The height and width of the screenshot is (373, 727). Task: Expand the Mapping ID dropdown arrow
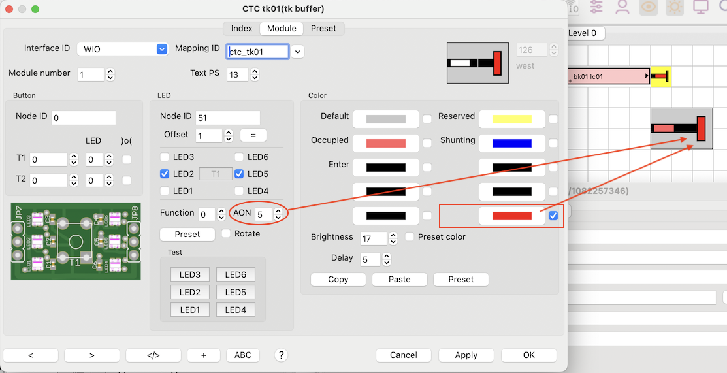click(297, 52)
